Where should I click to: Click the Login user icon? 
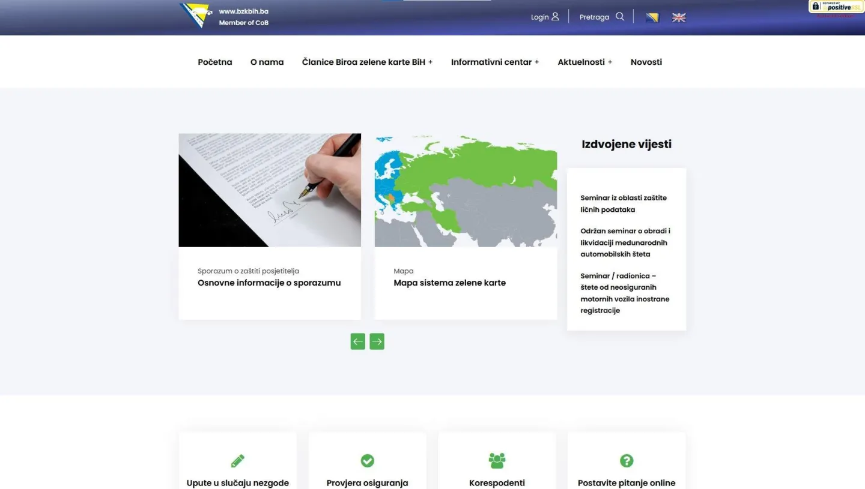(555, 17)
